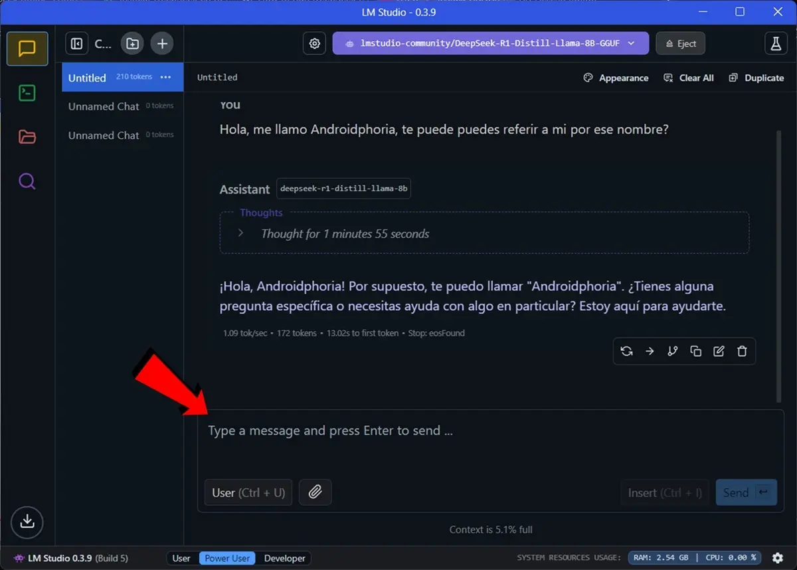Viewport: 797px width, 570px height.
Task: Open Downloads panel icon
Action: (27, 521)
